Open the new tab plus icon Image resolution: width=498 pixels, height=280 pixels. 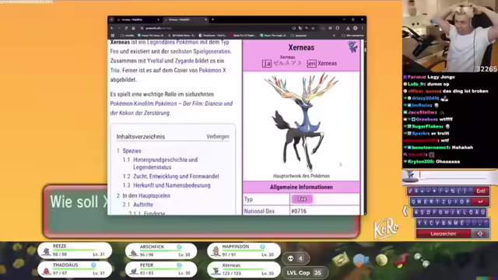[212, 19]
